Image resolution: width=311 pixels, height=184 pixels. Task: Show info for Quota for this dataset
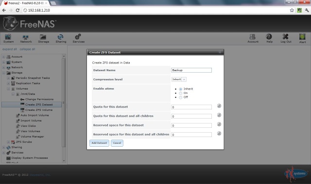click(219, 106)
